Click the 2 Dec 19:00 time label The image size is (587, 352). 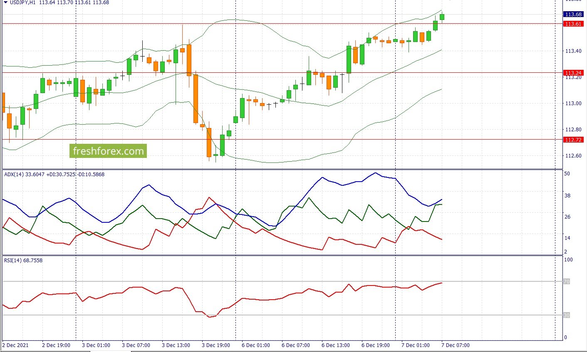[56, 345]
